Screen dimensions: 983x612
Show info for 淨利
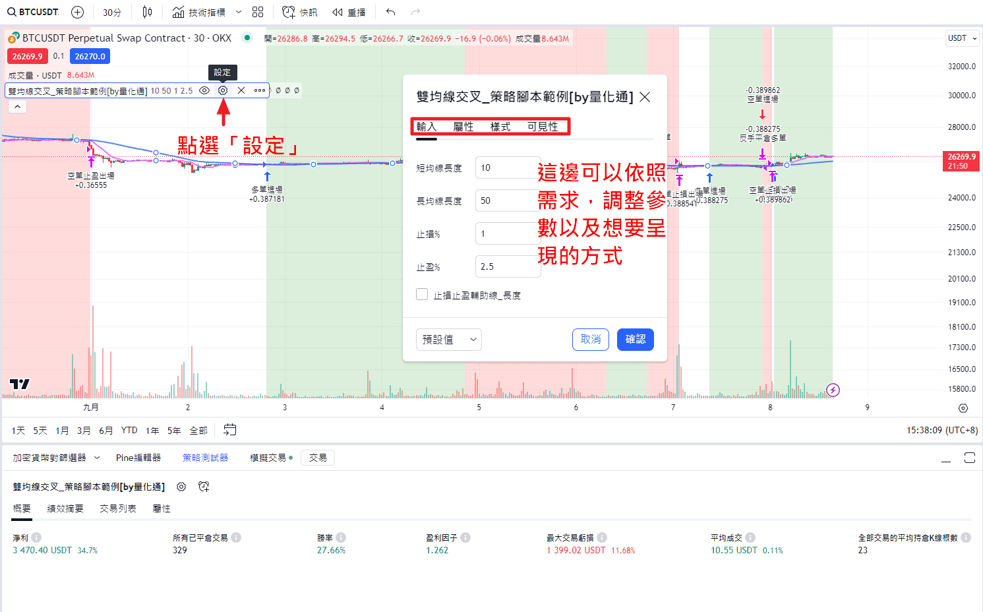36,537
